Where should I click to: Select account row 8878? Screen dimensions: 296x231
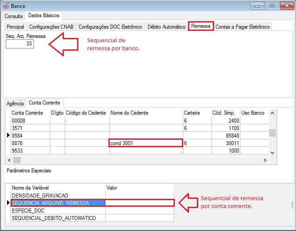click(x=30, y=143)
